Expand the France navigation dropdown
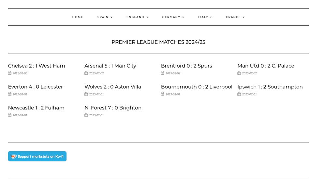The width and height of the screenshot is (326, 191). coord(235,17)
